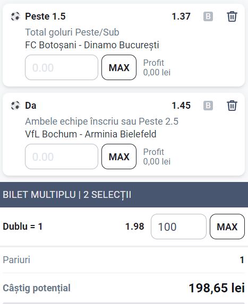248x304 pixels.
Task: Remove the VfL Bochum selection via trash icon
Action: click(232, 106)
